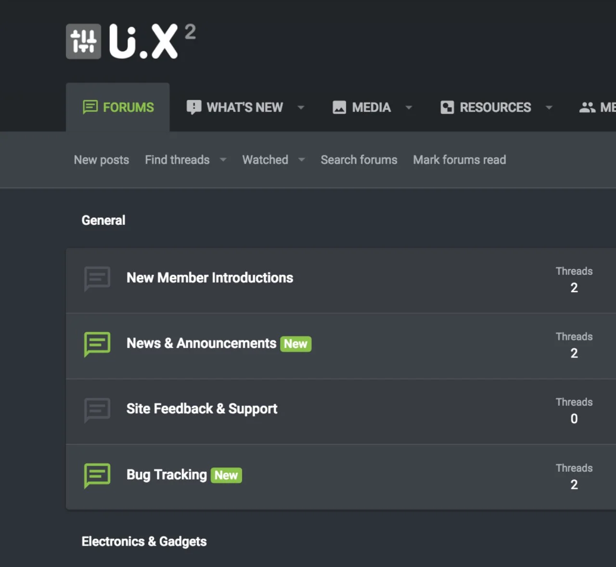Click the green News & Announcements forum icon
Image resolution: width=616 pixels, height=567 pixels.
point(97,344)
